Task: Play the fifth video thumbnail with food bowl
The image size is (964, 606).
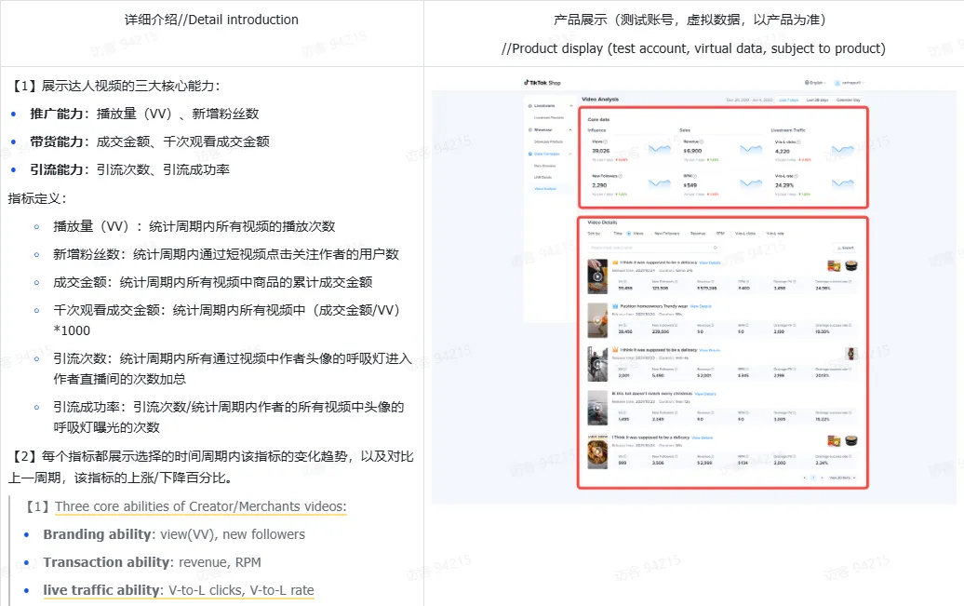Action: [597, 451]
